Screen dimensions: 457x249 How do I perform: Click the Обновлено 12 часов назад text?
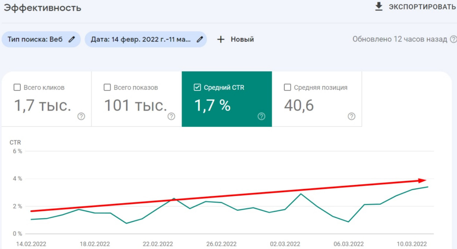pos(400,39)
